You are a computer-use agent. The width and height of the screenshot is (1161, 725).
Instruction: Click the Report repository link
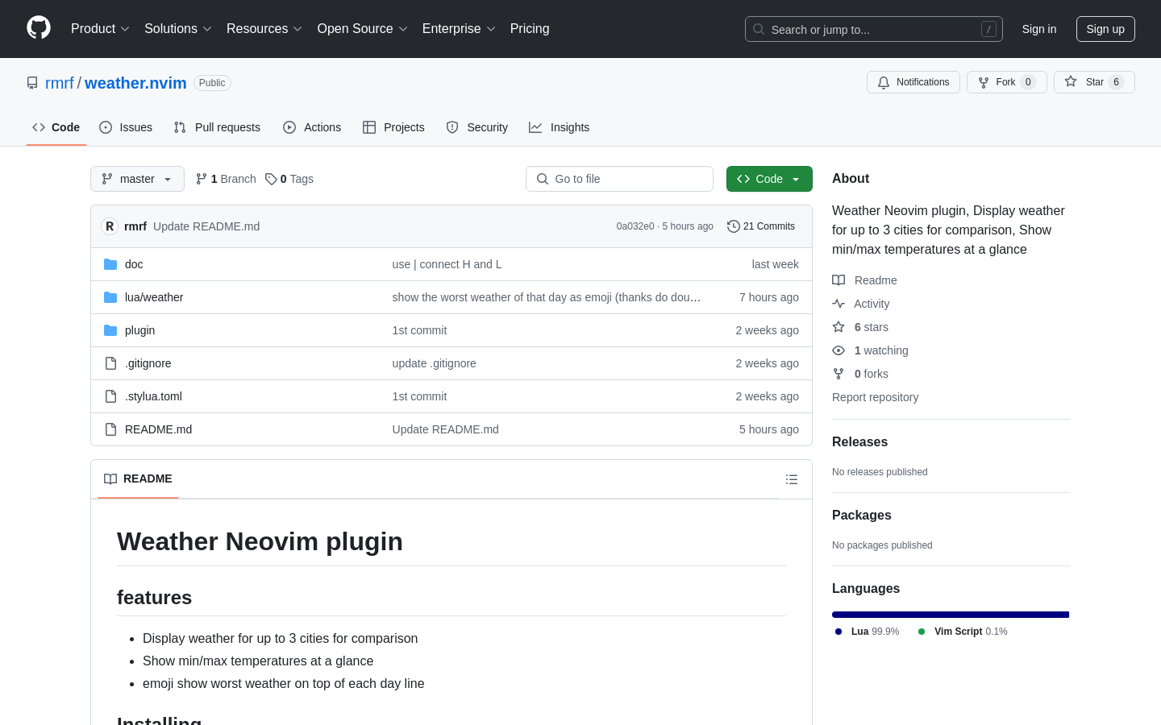coord(875,397)
